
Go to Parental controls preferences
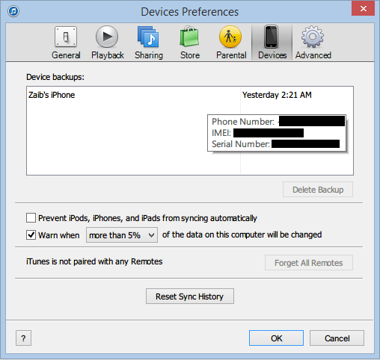[231, 43]
